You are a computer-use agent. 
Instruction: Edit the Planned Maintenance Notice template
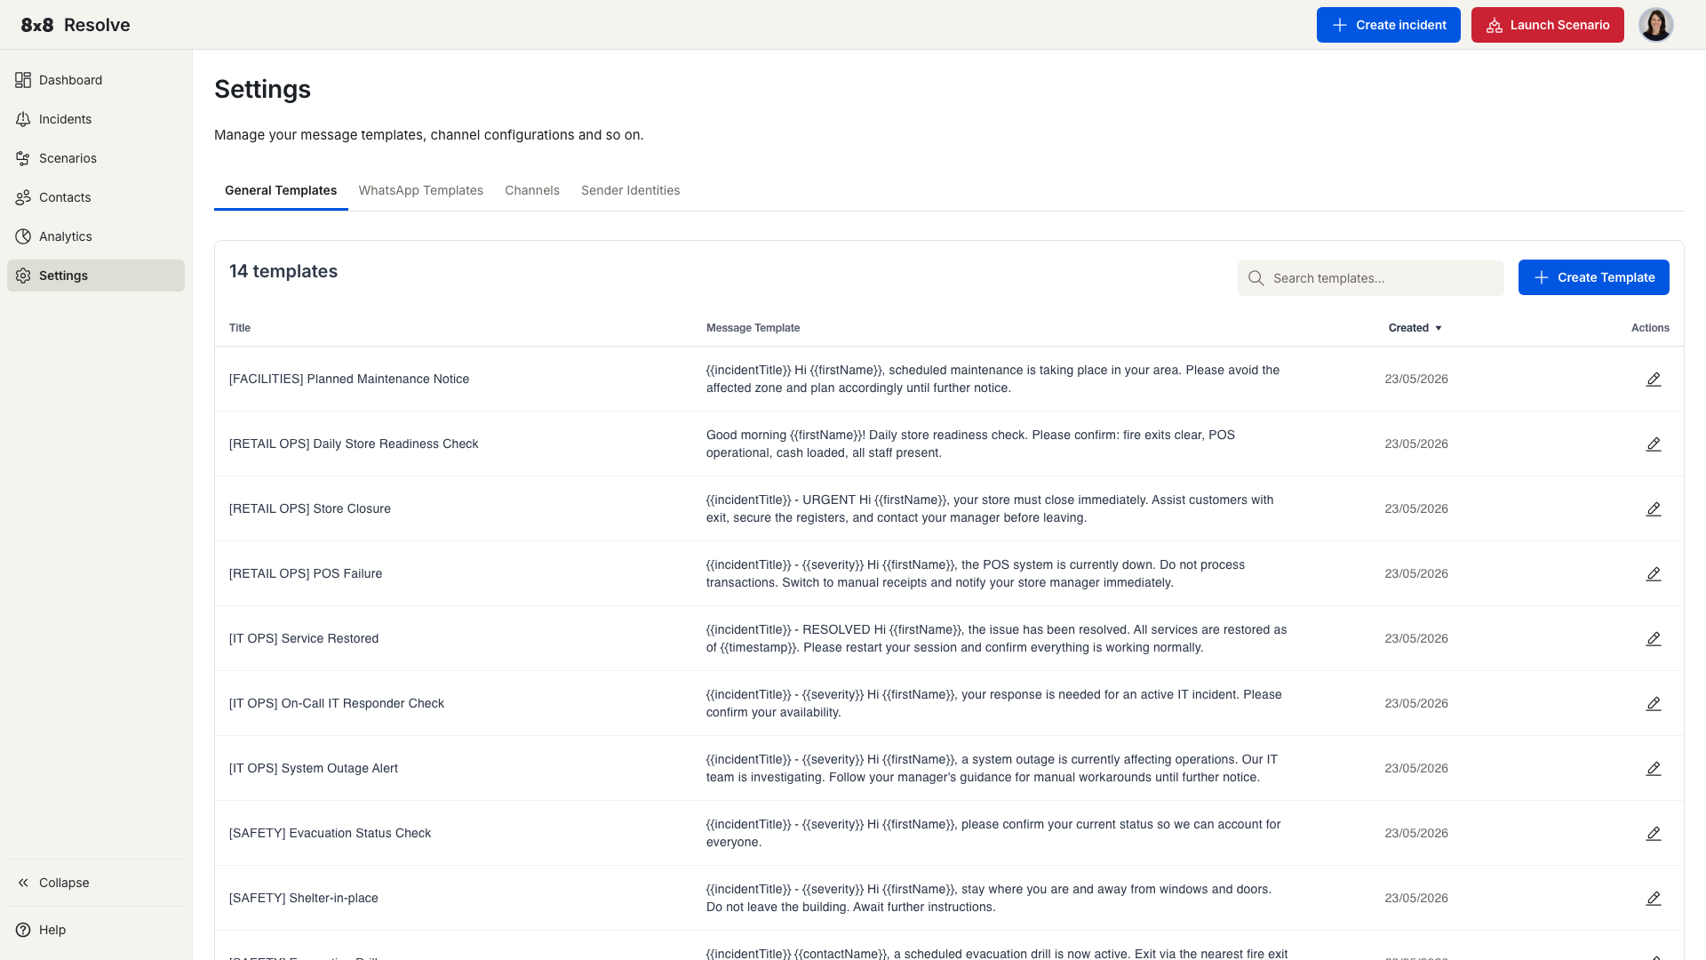[1653, 379]
